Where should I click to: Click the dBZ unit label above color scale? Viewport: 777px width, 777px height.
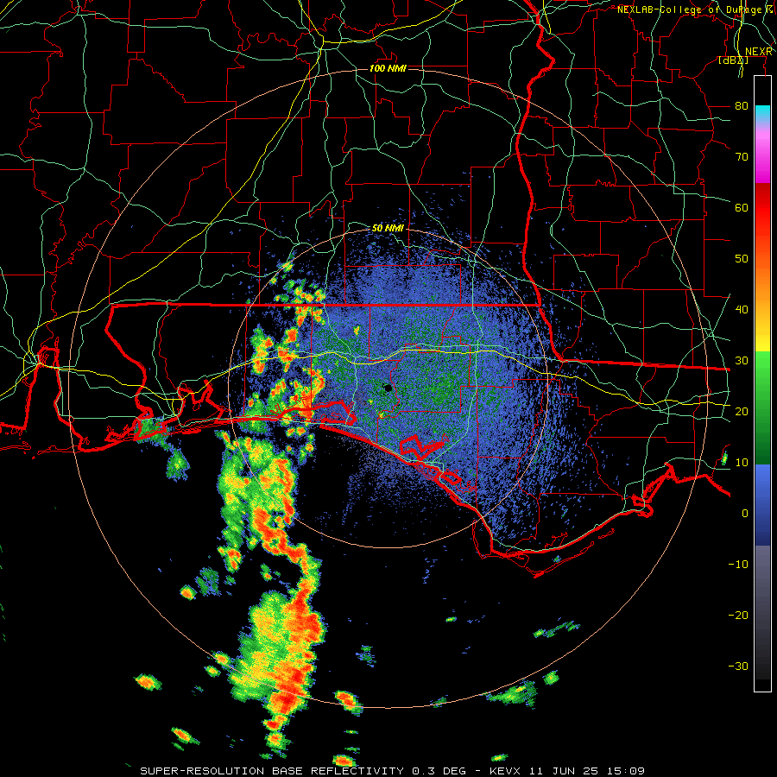[733, 60]
